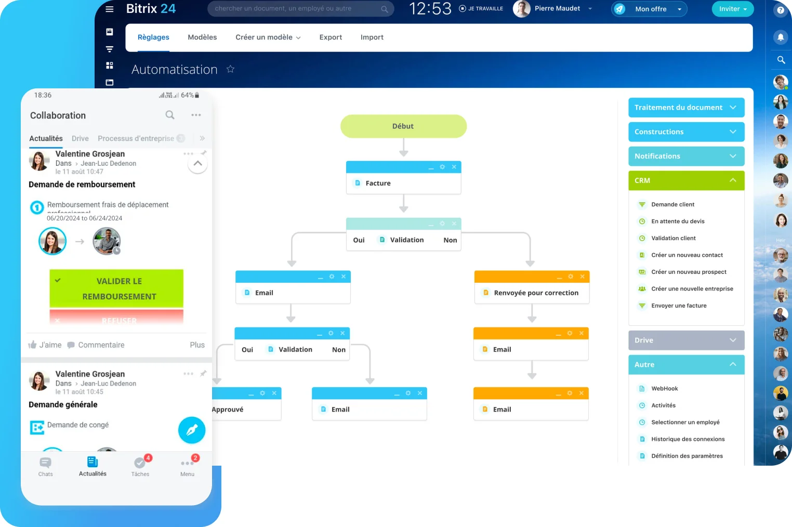Click the filter icon in the dark sidebar

(x=109, y=49)
